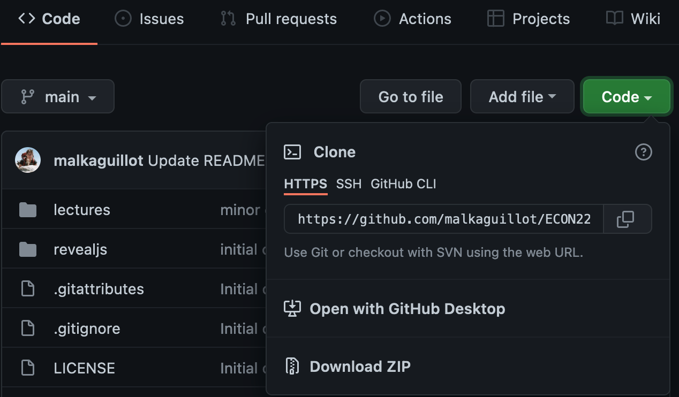Switch to the SSH clone tab

point(349,184)
